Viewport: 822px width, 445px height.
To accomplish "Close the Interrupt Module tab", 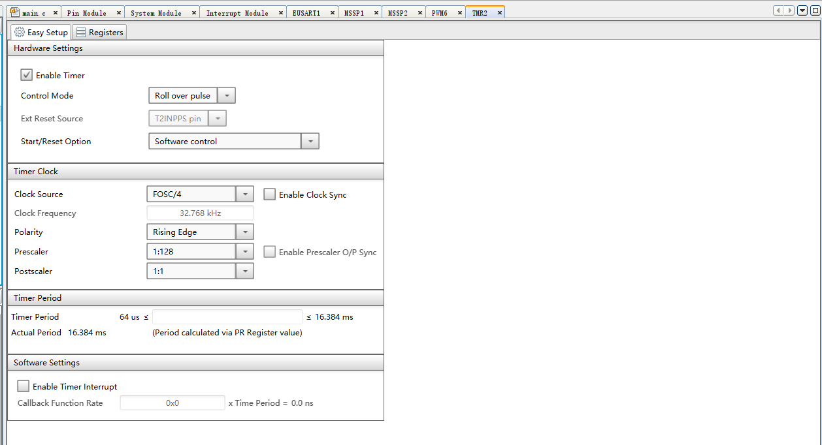I will pos(280,13).
